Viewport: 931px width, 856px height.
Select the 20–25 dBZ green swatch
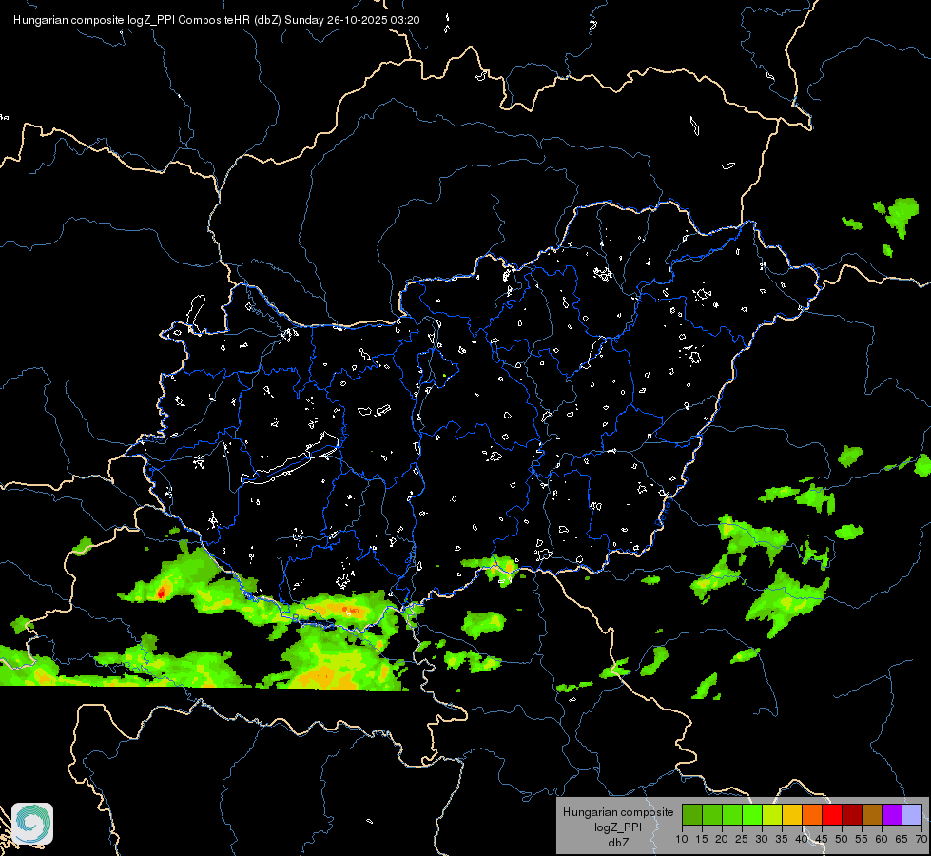732,814
